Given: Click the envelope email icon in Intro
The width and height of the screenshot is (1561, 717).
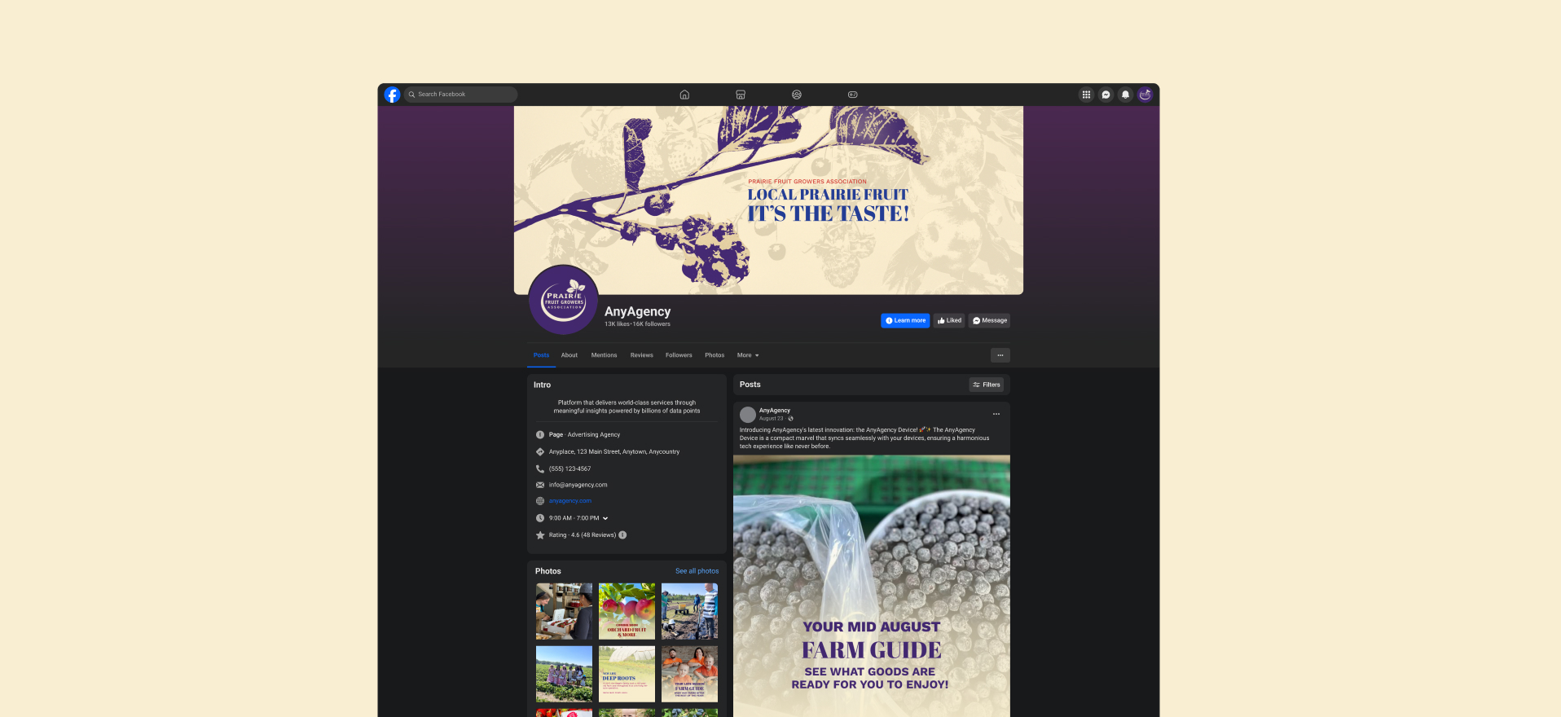Looking at the screenshot, I should click(540, 485).
